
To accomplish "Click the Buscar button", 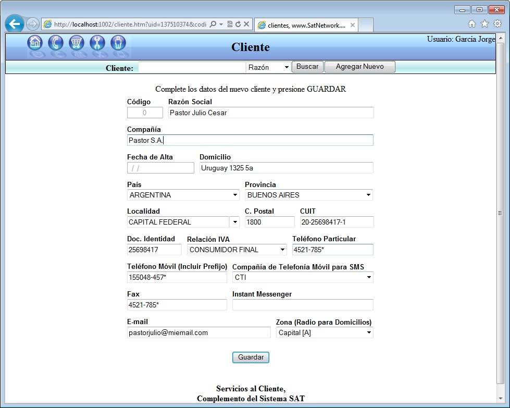I will (307, 67).
